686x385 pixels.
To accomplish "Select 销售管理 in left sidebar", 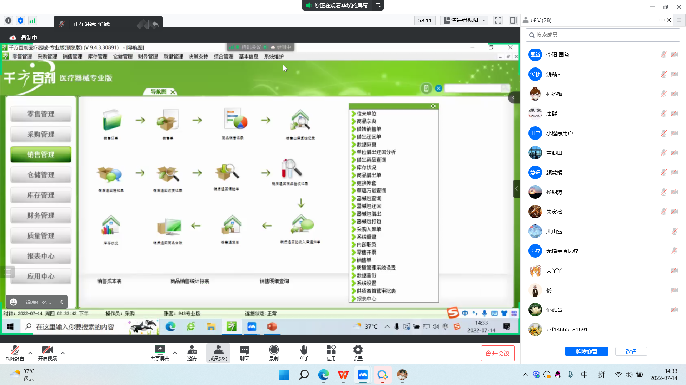I will point(41,154).
